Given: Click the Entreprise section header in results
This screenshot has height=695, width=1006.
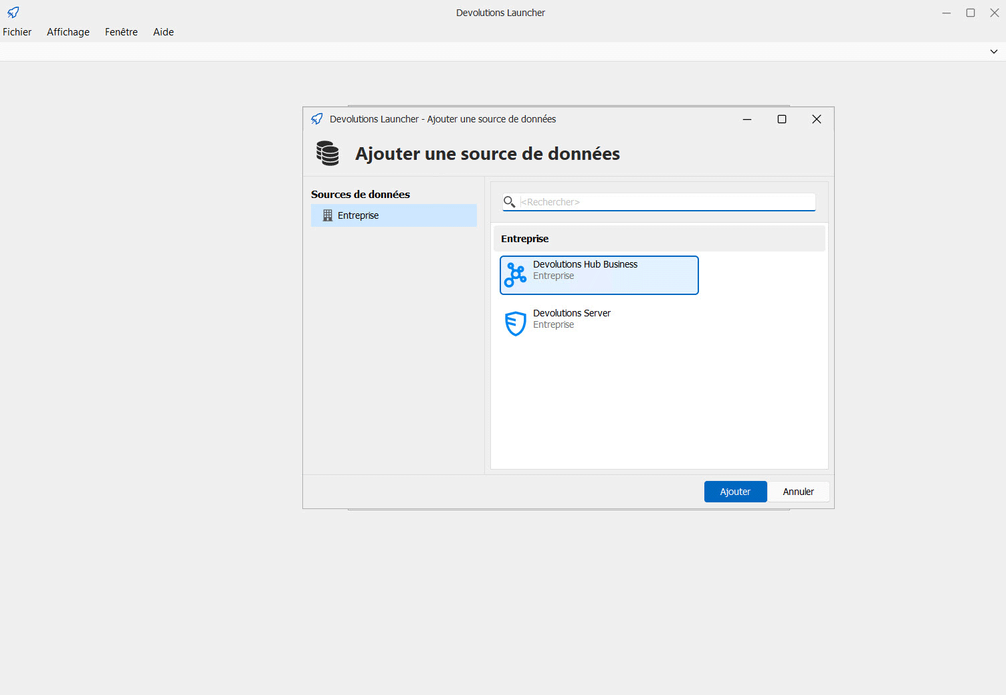Looking at the screenshot, I should tap(660, 239).
